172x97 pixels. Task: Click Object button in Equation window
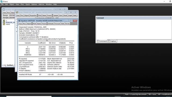(x=29, y=24)
